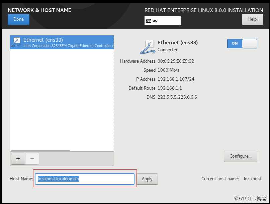Click the us keyboard layout indicator

tap(162, 21)
